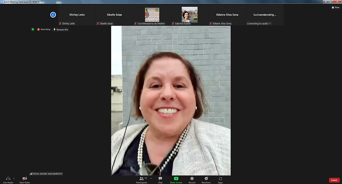
Task: Click the green encryption shield icon
Action: [x=33, y=29]
